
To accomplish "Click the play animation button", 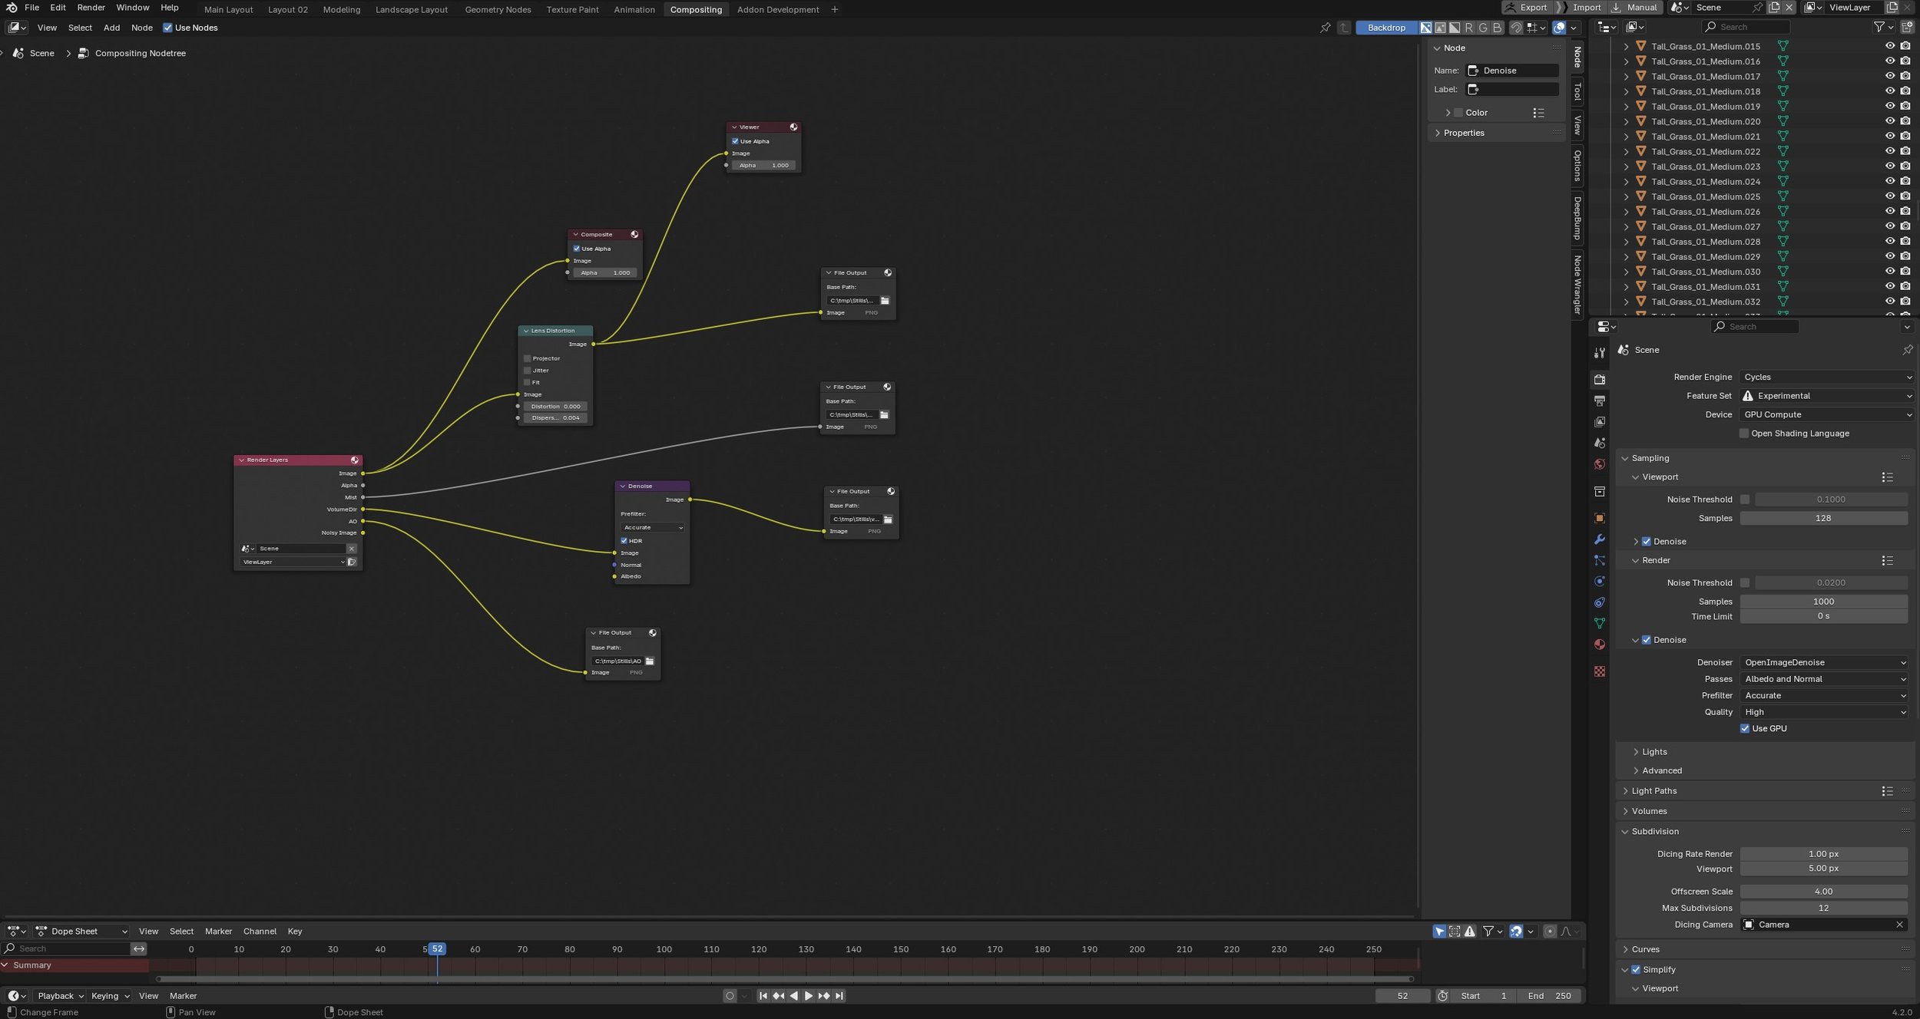I will tap(809, 996).
